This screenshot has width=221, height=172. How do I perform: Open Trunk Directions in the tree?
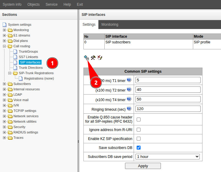(31, 68)
